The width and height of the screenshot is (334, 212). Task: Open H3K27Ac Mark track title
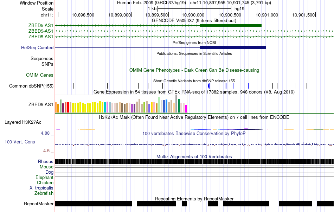coord(194,117)
